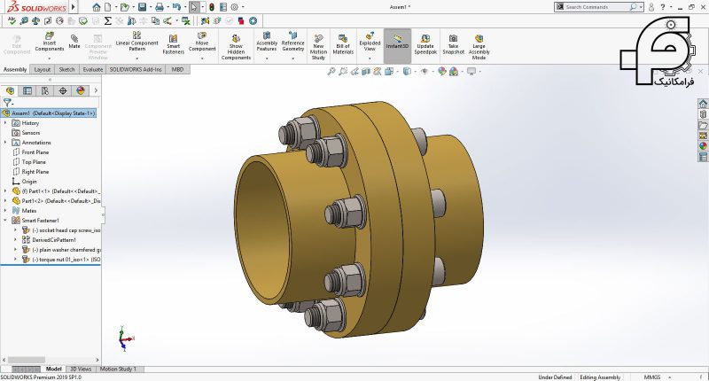The width and height of the screenshot is (709, 381).
Task: Collapse the Smart Fastener1 folder
Action: [x=5, y=220]
